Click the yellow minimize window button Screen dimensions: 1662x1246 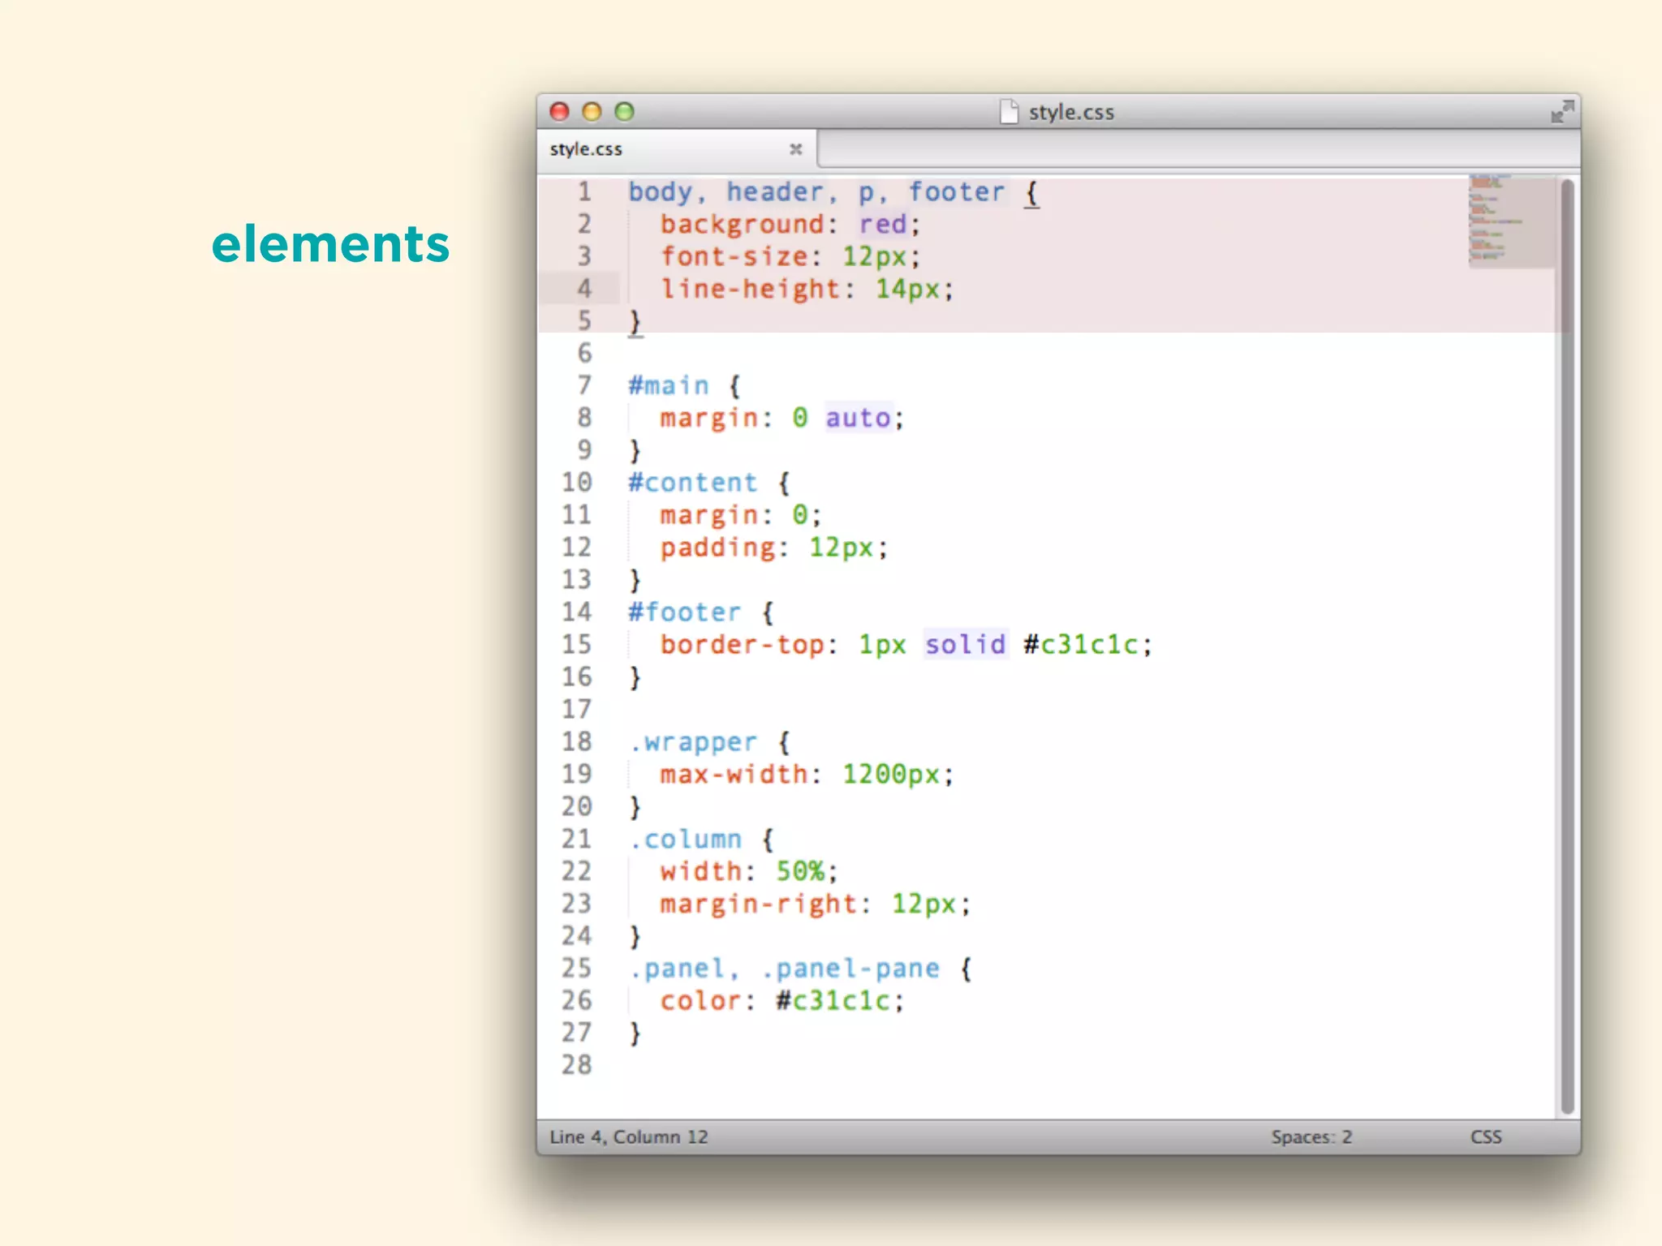(x=592, y=112)
